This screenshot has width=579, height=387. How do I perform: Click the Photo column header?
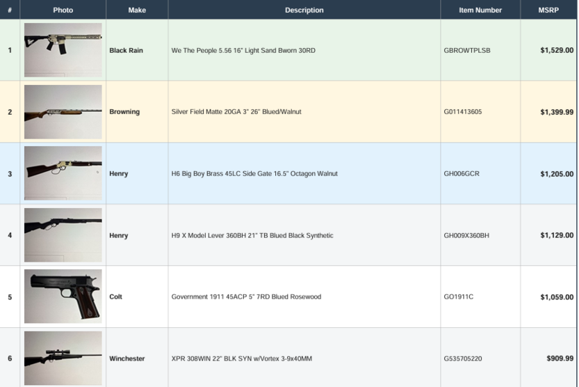63,10
